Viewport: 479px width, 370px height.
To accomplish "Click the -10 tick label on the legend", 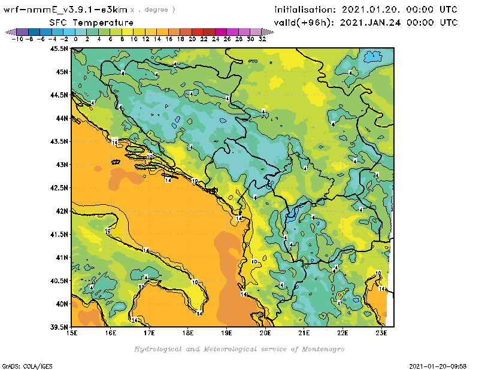I will (17, 40).
